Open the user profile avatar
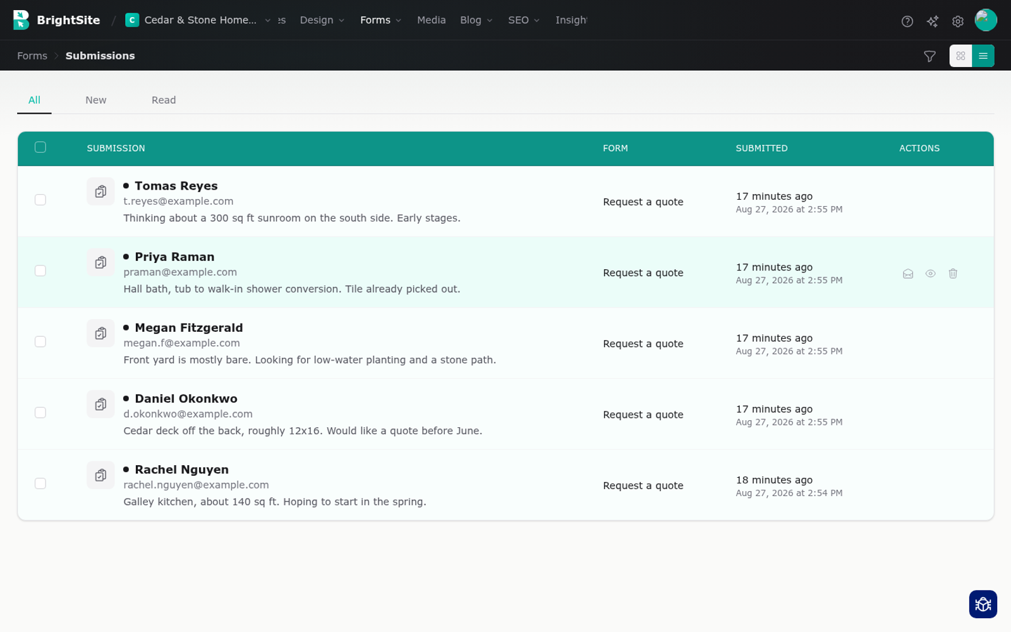The width and height of the screenshot is (1011, 632). coord(986,20)
